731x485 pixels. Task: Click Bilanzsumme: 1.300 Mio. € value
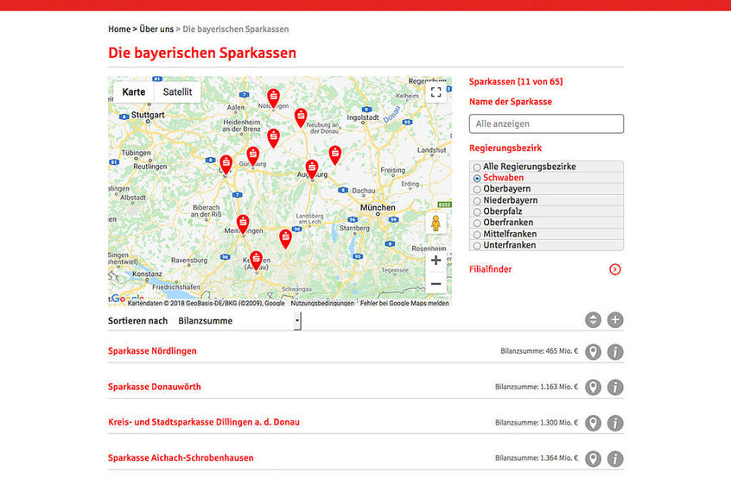click(536, 423)
